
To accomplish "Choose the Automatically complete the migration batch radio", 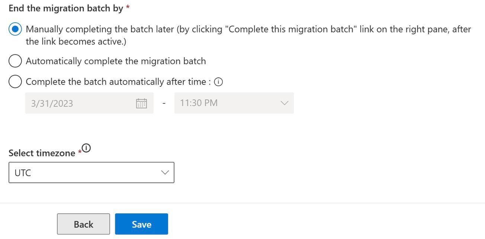I will 15,61.
